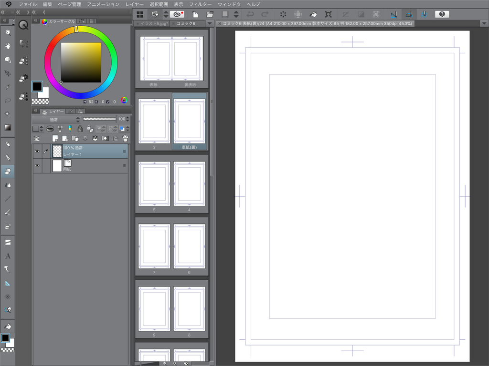The image size is (489, 366).
Task: Open the blending mode 通常 dropdown
Action: pos(57,120)
